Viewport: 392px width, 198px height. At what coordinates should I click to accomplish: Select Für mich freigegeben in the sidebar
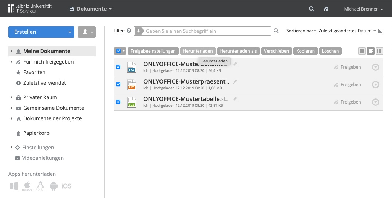tap(48, 62)
